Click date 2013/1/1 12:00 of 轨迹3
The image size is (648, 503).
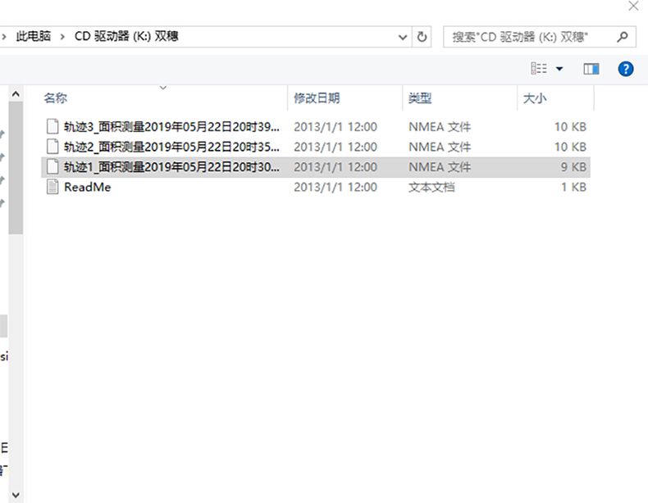pos(335,127)
